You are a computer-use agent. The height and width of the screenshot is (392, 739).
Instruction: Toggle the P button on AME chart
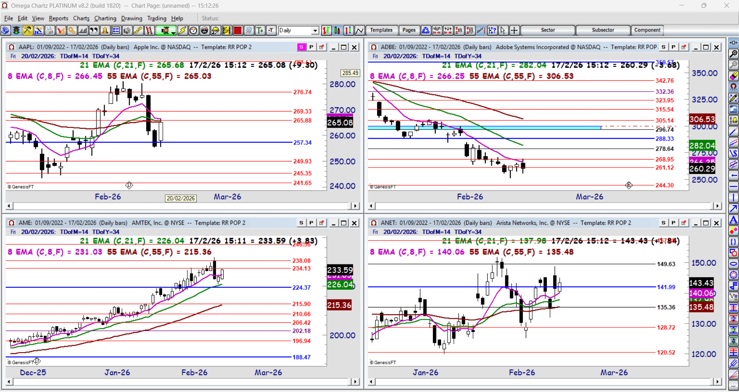tap(311, 223)
